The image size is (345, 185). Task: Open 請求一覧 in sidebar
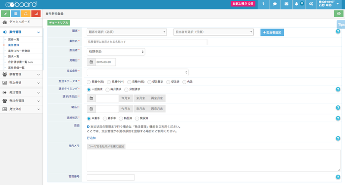click(x=14, y=57)
